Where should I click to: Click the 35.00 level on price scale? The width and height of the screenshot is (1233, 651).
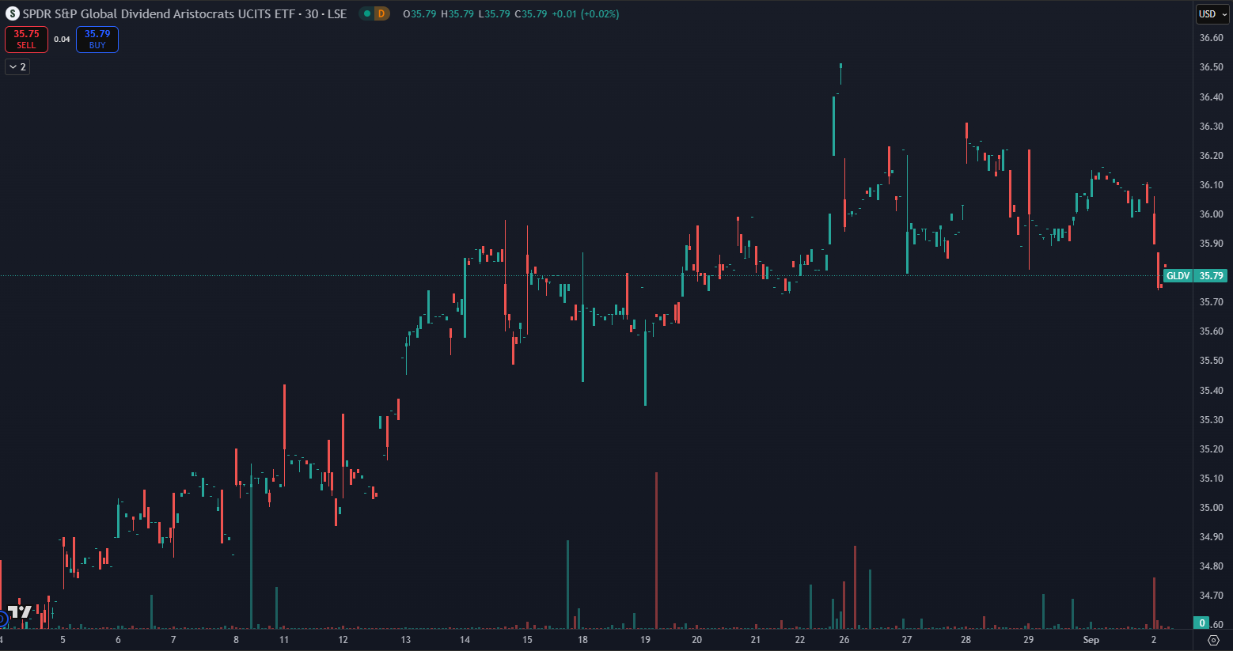tap(1211, 508)
